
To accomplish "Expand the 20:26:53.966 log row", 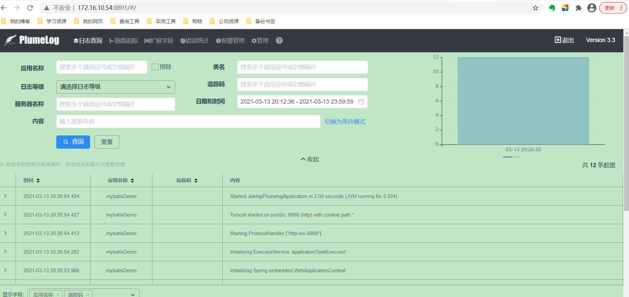I will click(x=5, y=270).
